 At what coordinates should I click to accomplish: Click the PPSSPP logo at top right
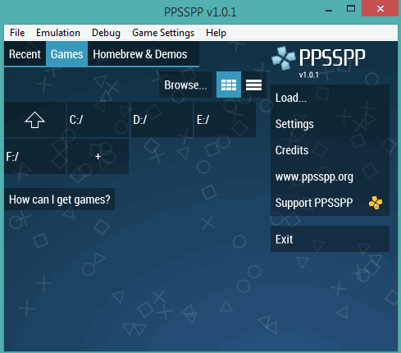point(318,58)
